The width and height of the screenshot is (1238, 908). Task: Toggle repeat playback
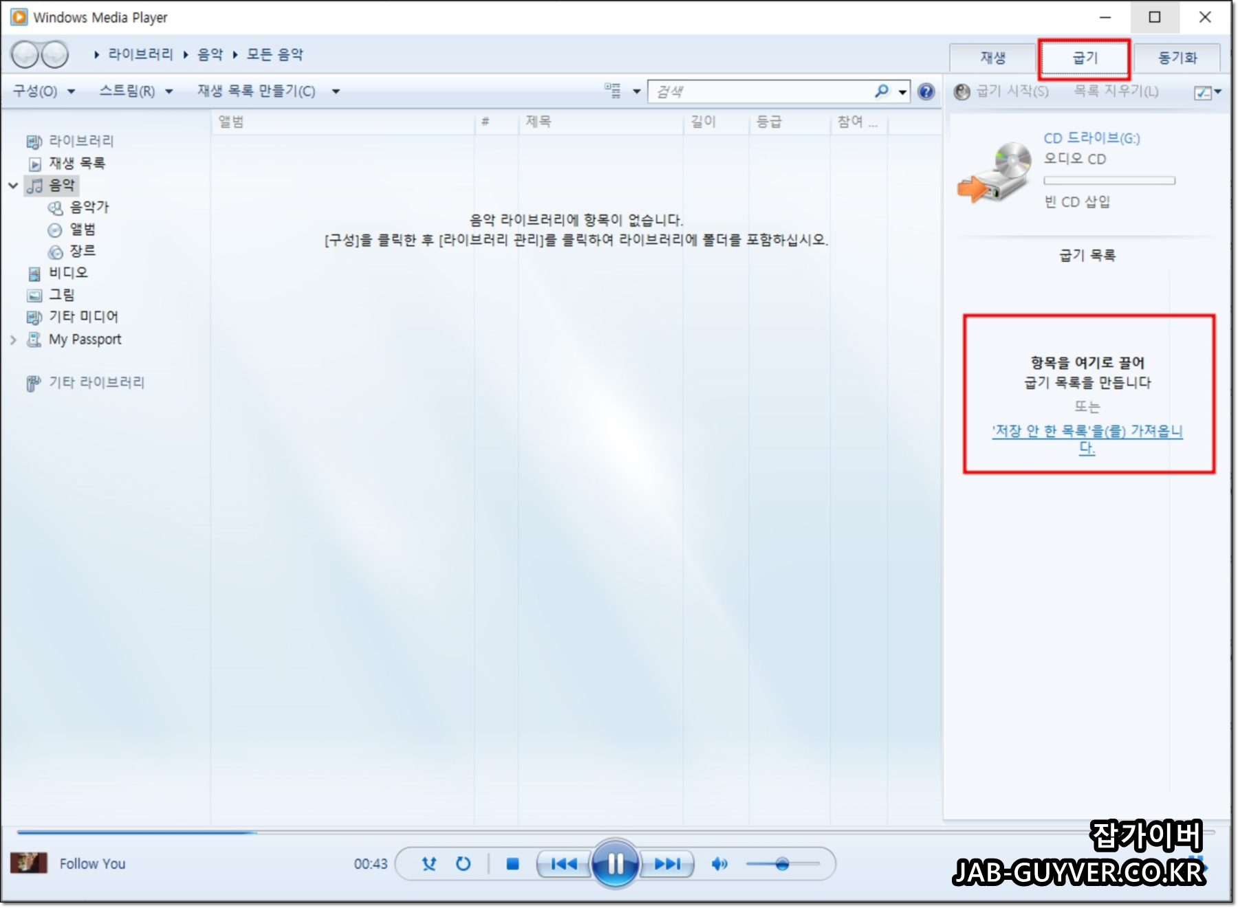(x=464, y=864)
